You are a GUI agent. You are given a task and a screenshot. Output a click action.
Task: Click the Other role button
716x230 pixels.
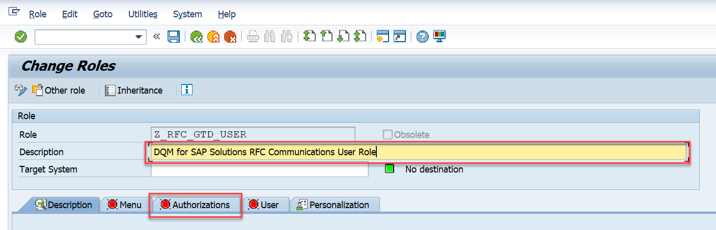point(59,90)
